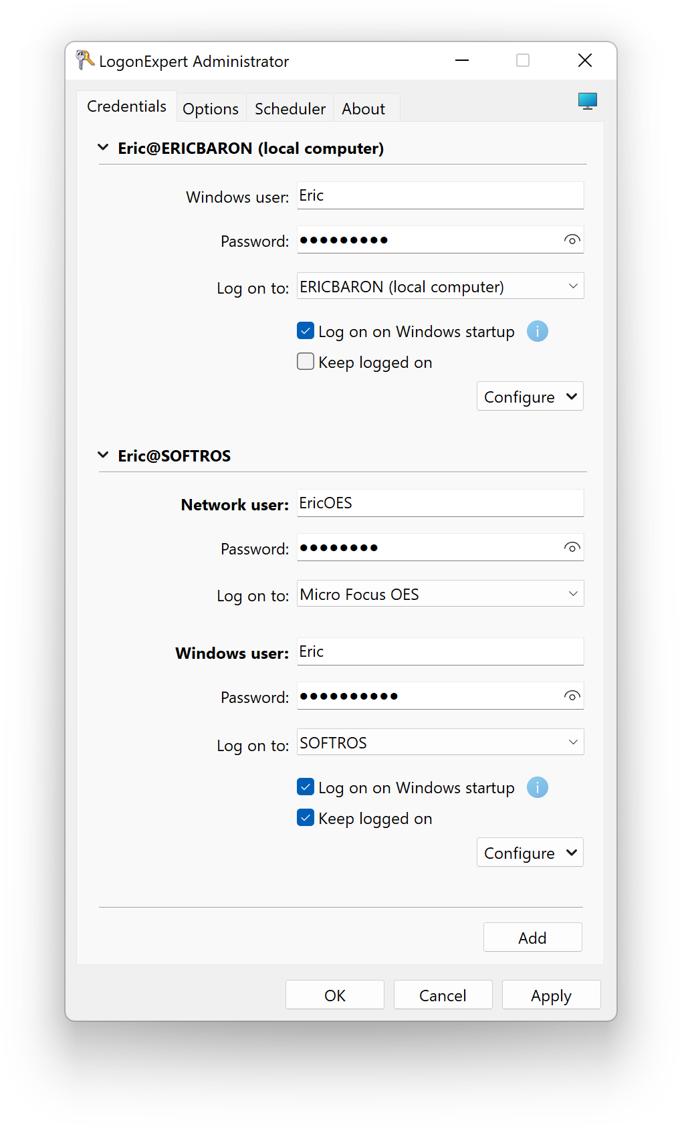Image resolution: width=682 pixels, height=1129 pixels.
Task: Collapse the Eric@SOFTROS section
Action: pyautogui.click(x=103, y=455)
